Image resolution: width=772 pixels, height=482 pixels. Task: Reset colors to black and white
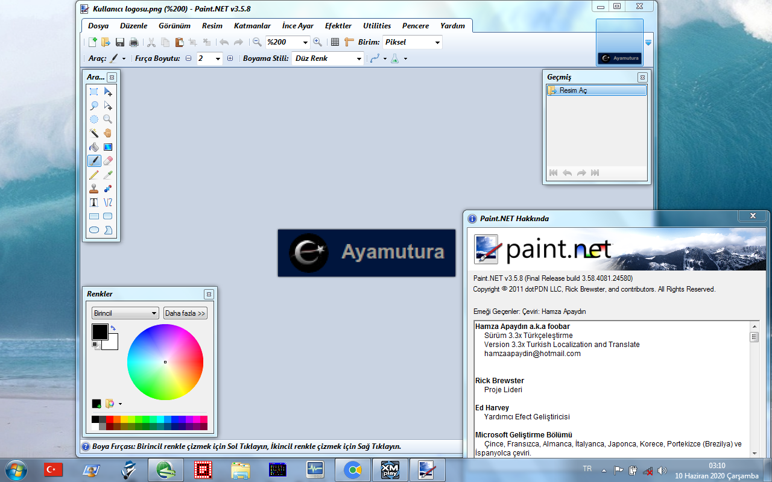click(95, 345)
